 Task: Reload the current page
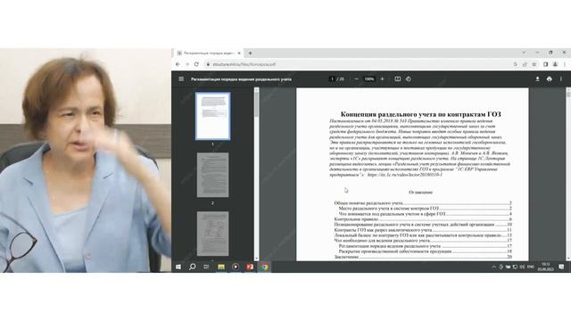[196, 64]
